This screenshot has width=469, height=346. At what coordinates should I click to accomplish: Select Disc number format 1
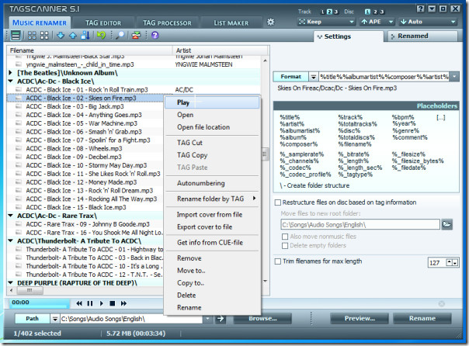(367, 12)
